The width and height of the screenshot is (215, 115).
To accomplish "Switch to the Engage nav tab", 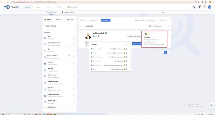I will [38, 7].
